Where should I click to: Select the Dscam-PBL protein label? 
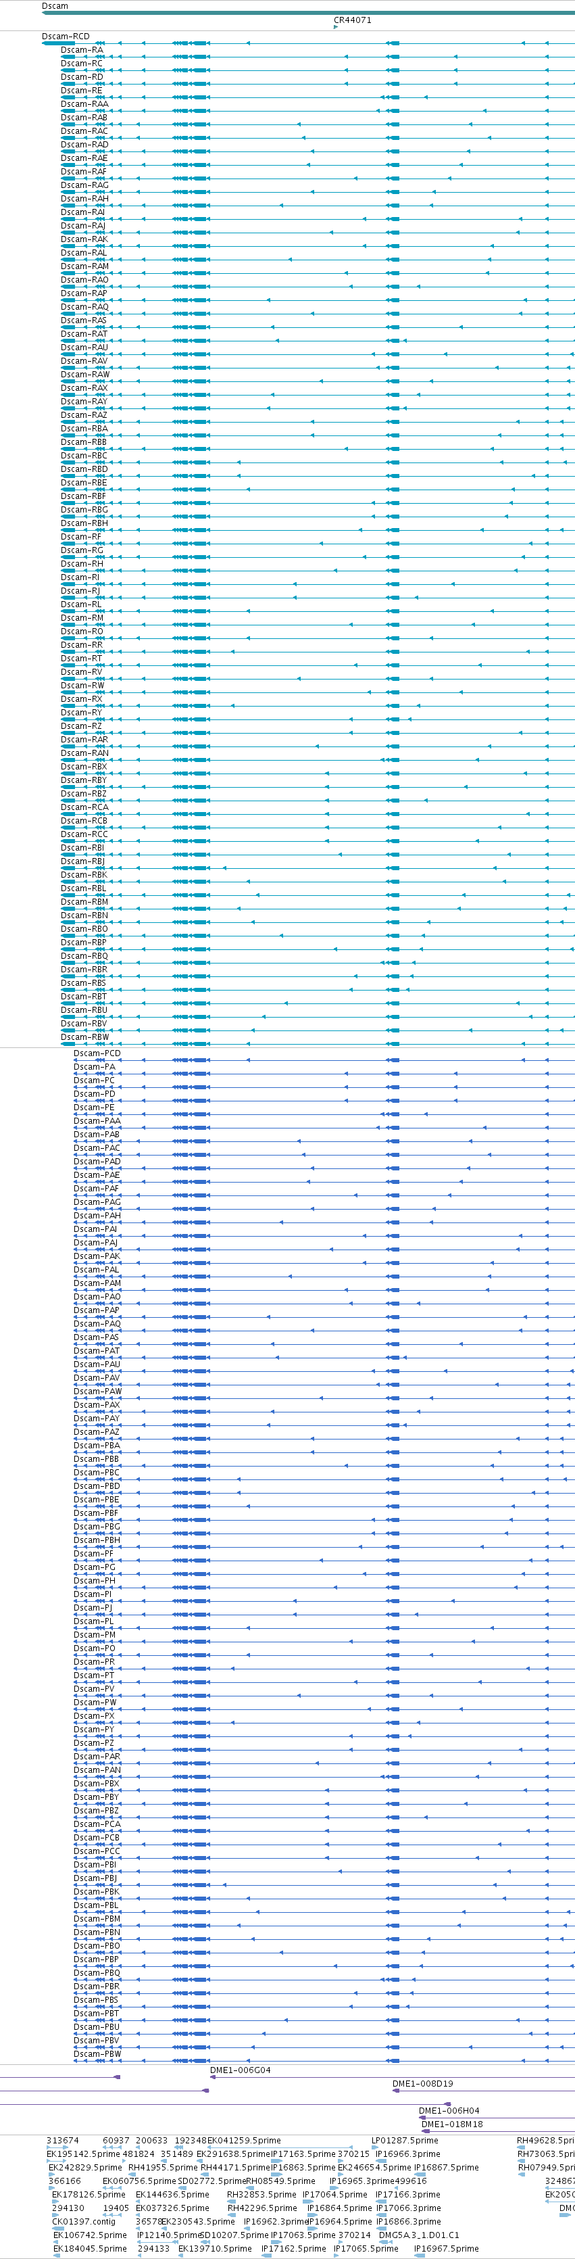pyautogui.click(x=97, y=1905)
